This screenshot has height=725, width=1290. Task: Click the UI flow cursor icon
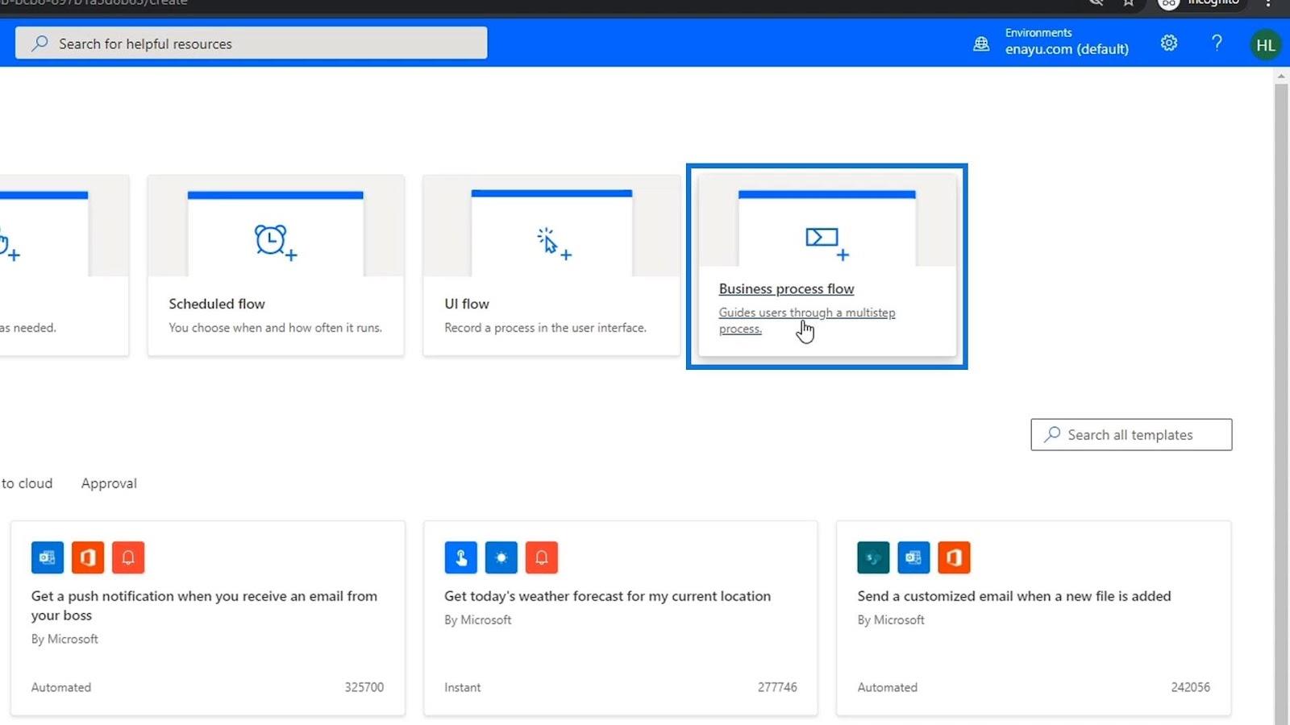coord(553,243)
